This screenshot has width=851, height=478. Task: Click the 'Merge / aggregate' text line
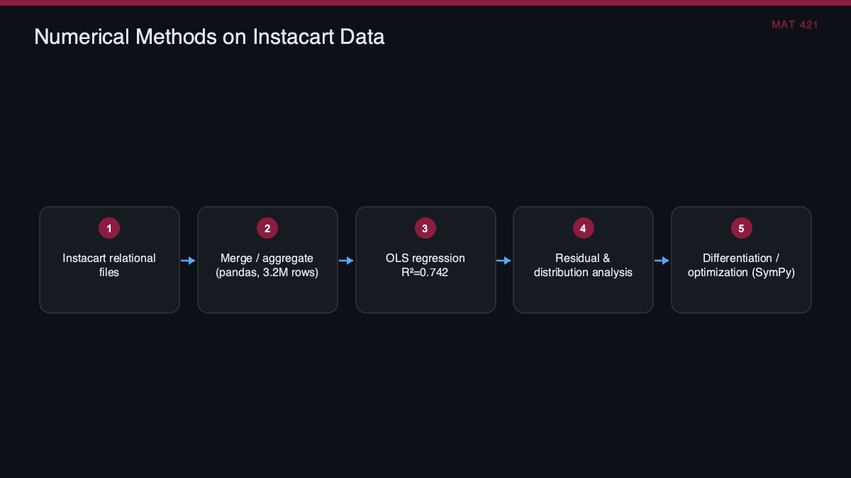[x=267, y=258]
